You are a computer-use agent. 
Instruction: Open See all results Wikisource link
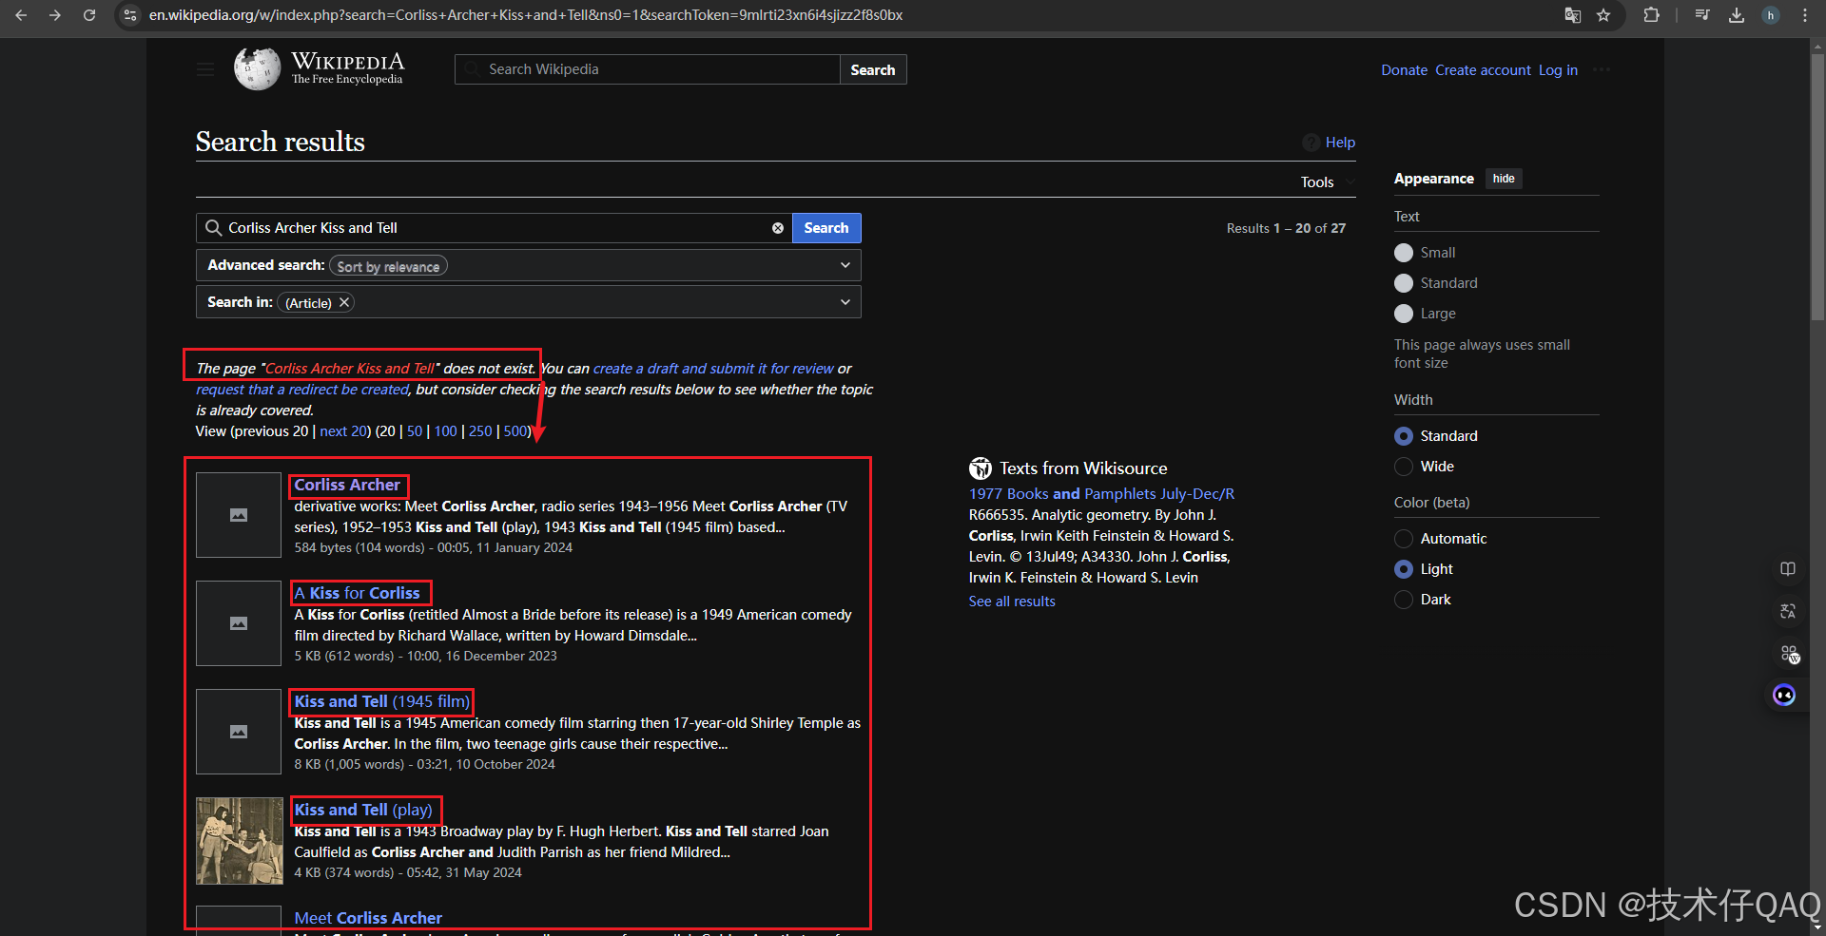[x=1012, y=602]
